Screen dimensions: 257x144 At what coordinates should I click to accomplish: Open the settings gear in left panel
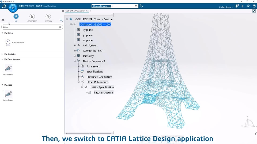click(x=3, y=20)
